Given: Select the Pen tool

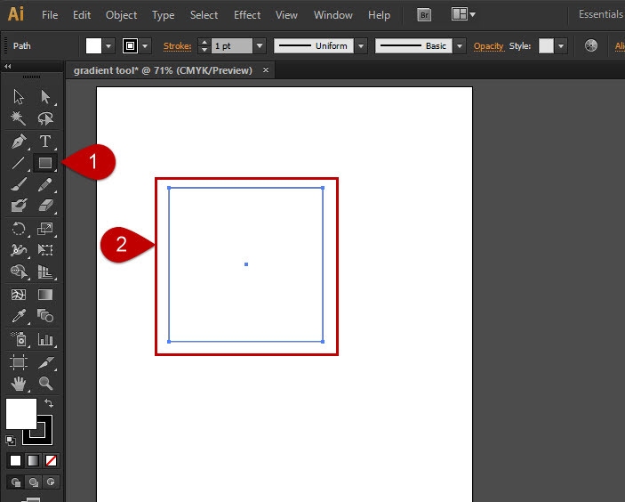Looking at the screenshot, I should point(18,142).
